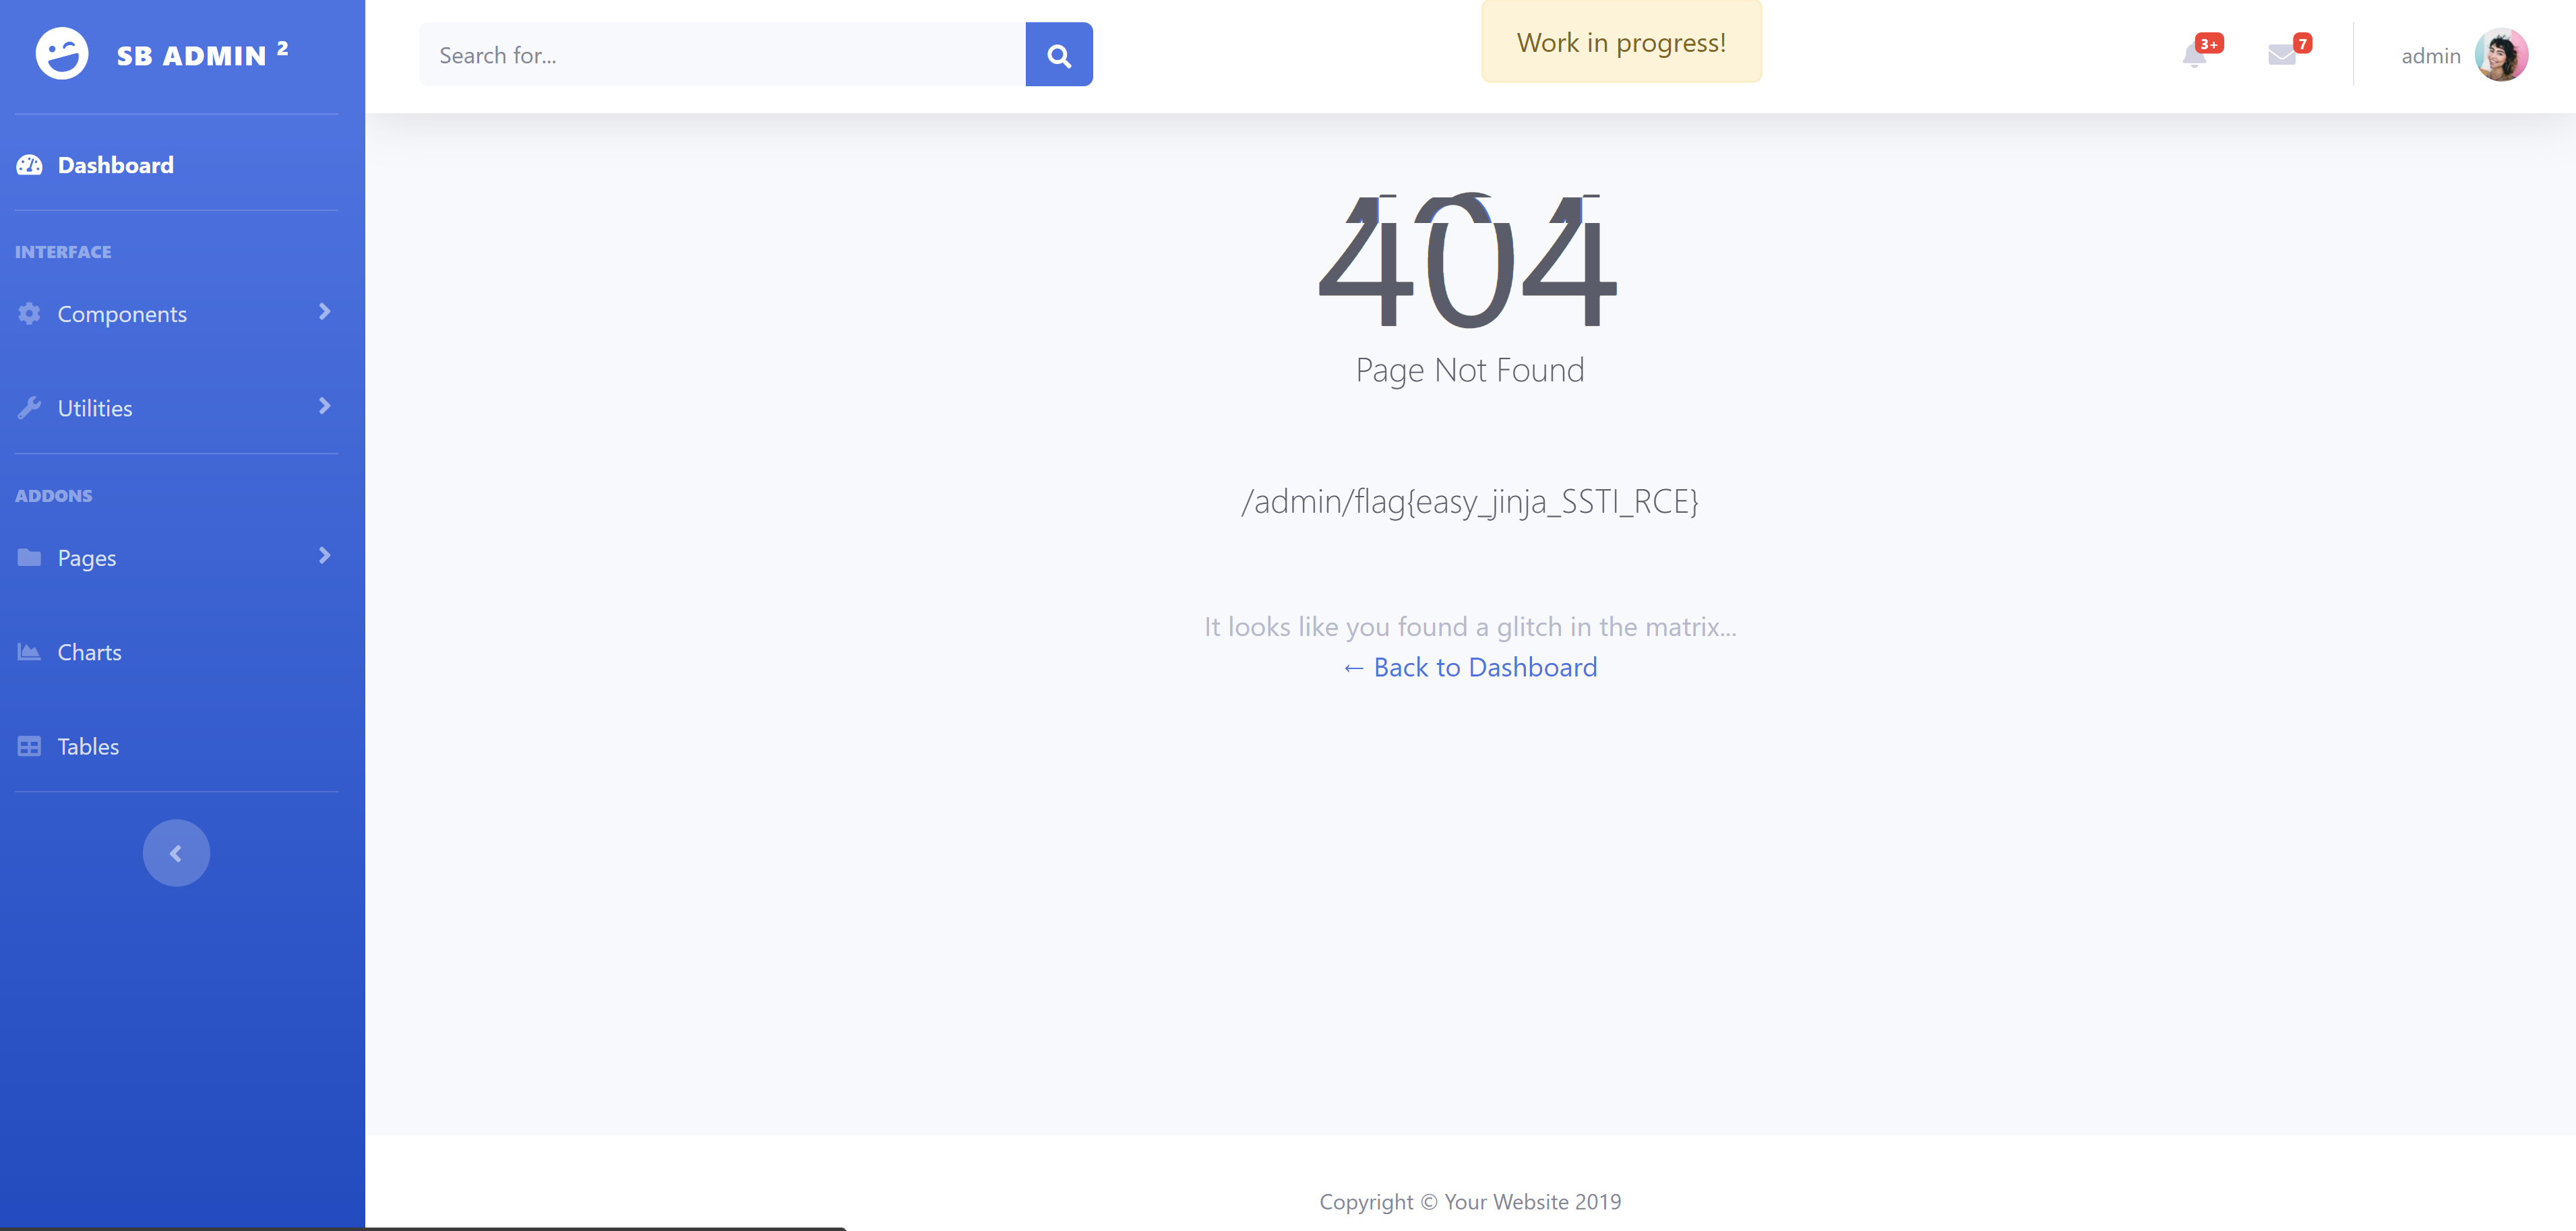Open the Charts sidebar menu item

90,652
